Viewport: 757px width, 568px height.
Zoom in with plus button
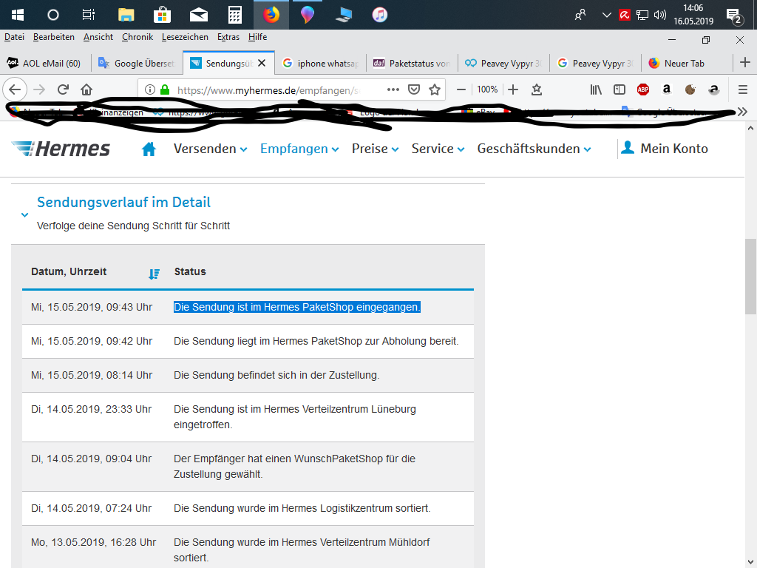pyautogui.click(x=513, y=89)
